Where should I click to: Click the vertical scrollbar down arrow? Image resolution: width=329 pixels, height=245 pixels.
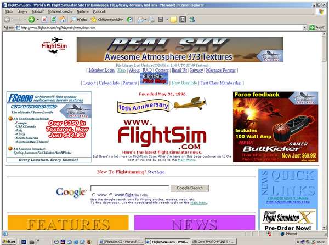coord(324,228)
